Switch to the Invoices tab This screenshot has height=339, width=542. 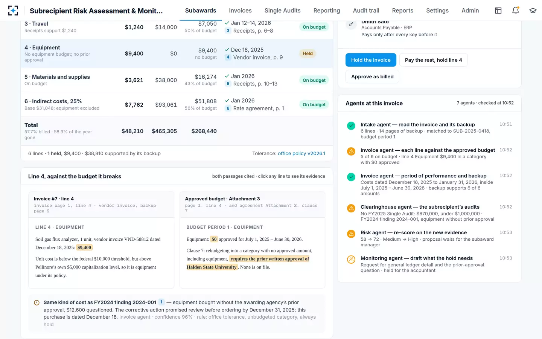click(x=240, y=11)
